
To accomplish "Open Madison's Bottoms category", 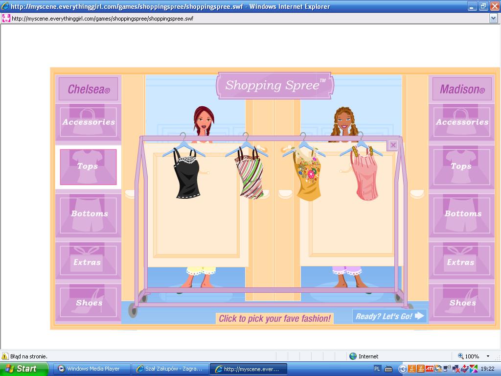I will click(x=462, y=214).
